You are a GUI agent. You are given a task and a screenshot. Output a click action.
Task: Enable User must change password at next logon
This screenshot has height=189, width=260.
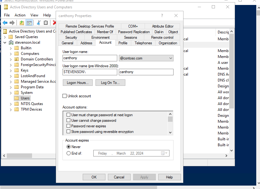[68, 115]
